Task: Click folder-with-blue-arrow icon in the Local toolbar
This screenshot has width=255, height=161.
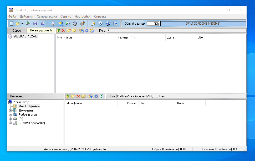Action: click(91, 96)
